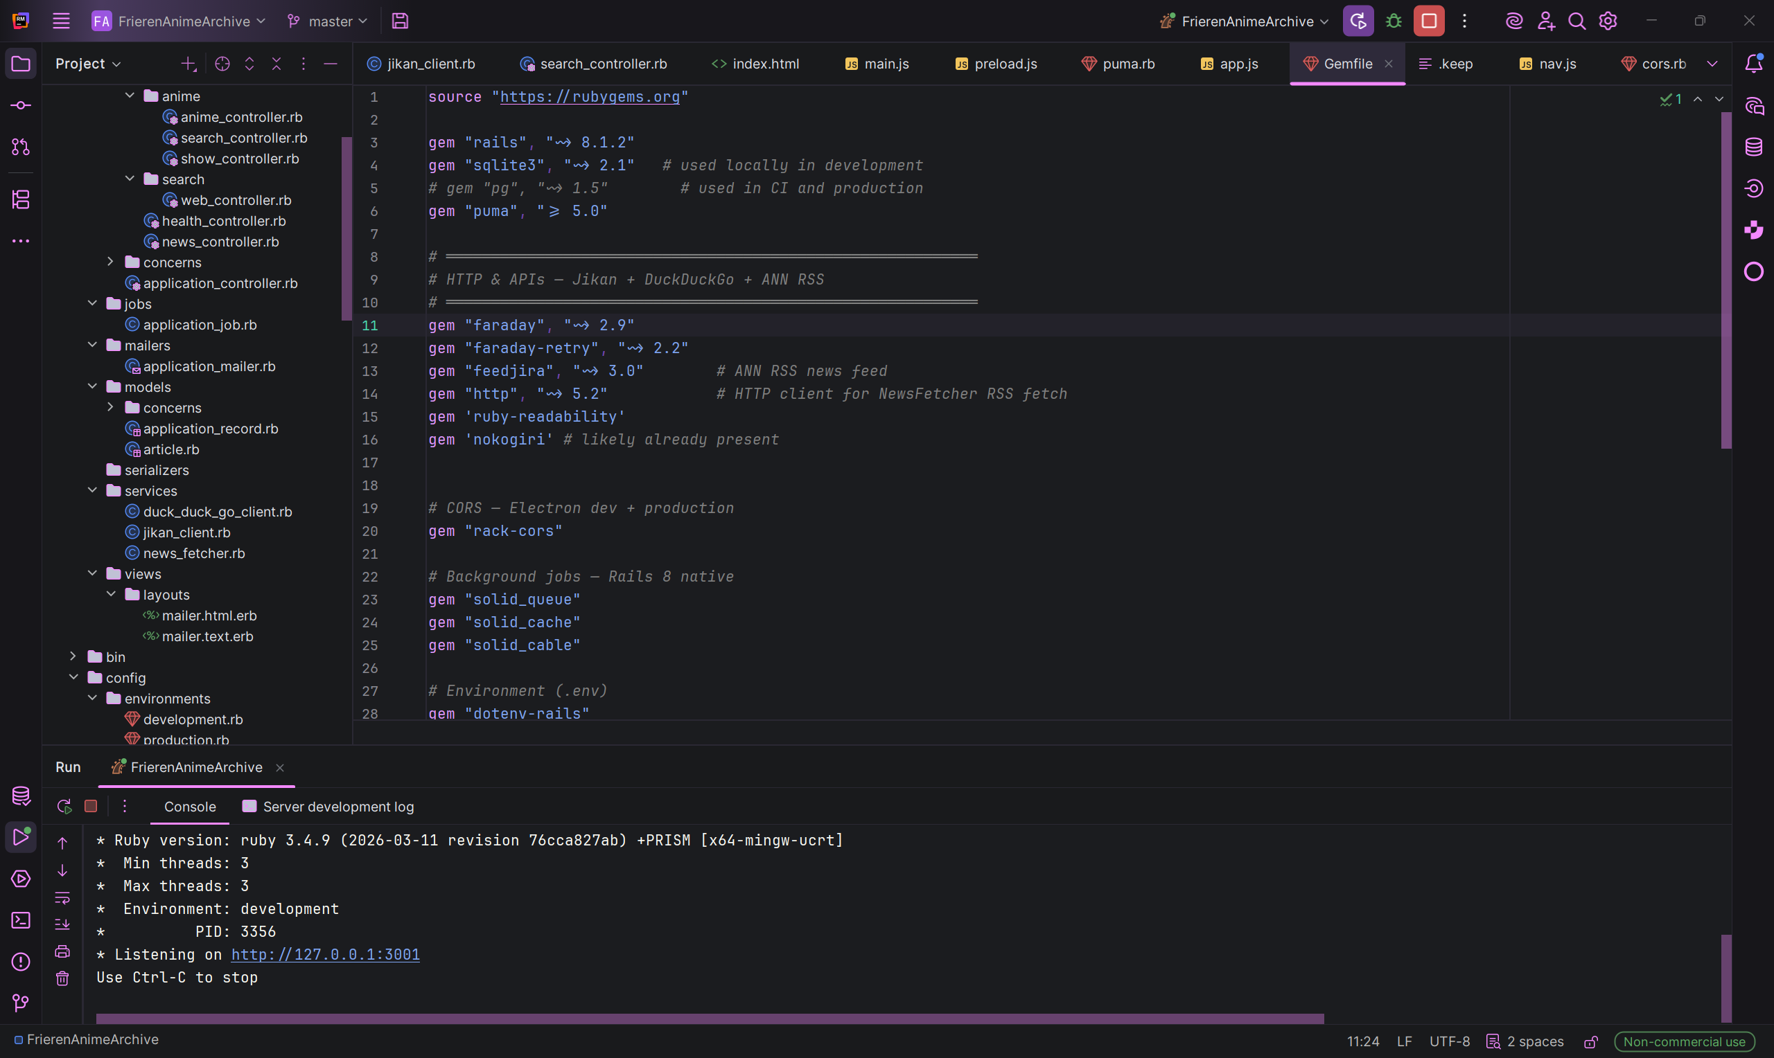
Task: Switch to the jikan_client.rb tab
Action: pos(421,64)
